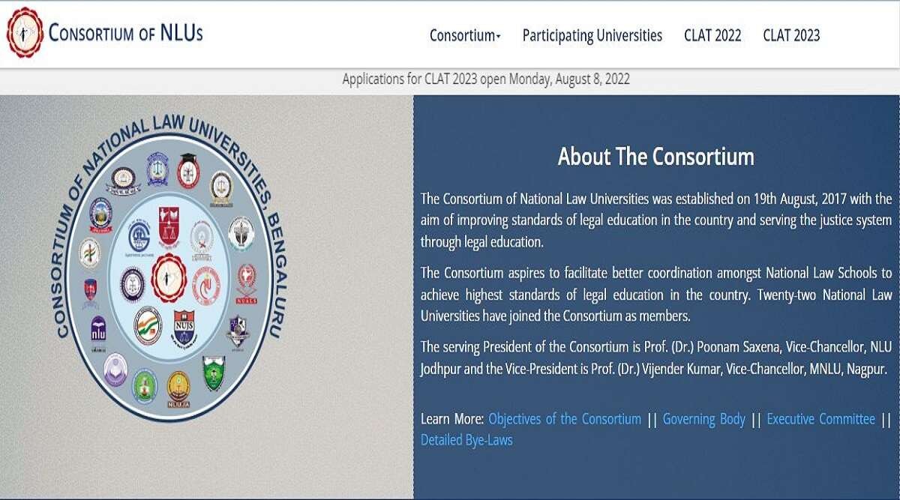Click the purple nlu logo emblem
The width and height of the screenshot is (900, 500).
98,329
